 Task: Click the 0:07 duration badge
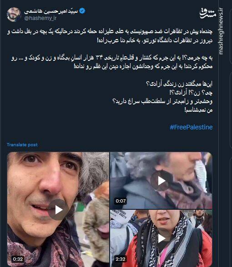(121, 201)
